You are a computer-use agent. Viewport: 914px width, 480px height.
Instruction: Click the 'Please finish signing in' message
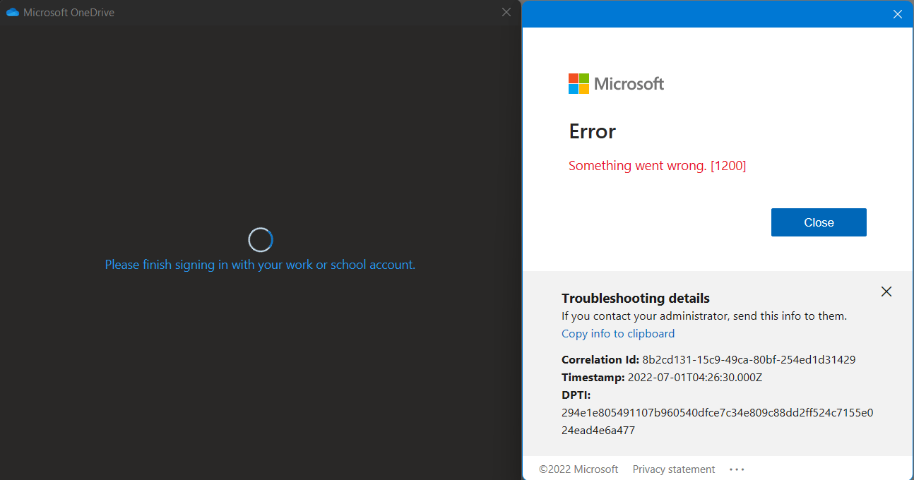[260, 265]
